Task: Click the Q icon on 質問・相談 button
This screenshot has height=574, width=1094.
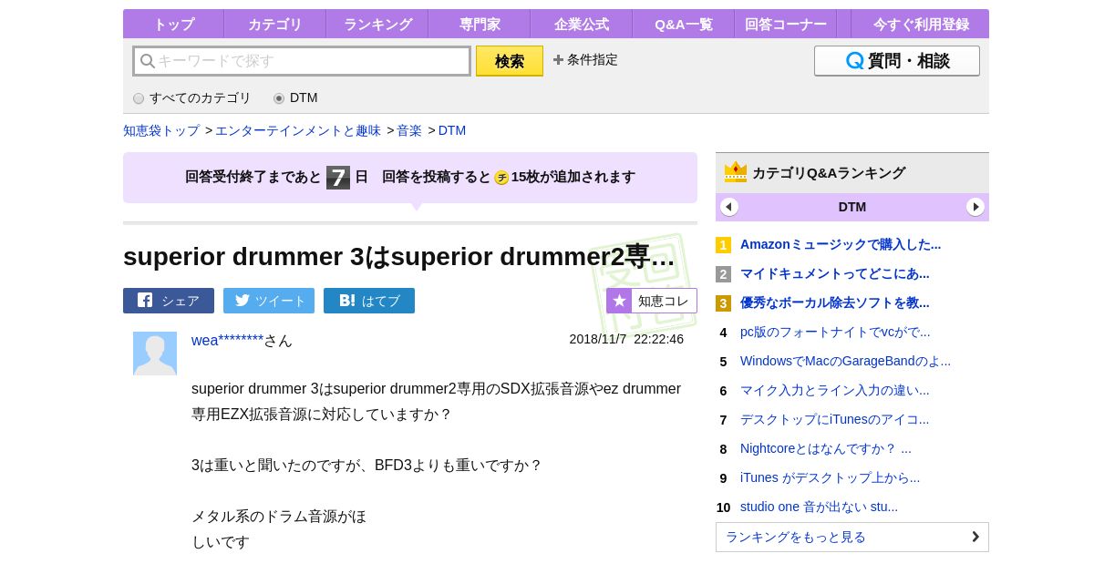Action: coord(854,61)
